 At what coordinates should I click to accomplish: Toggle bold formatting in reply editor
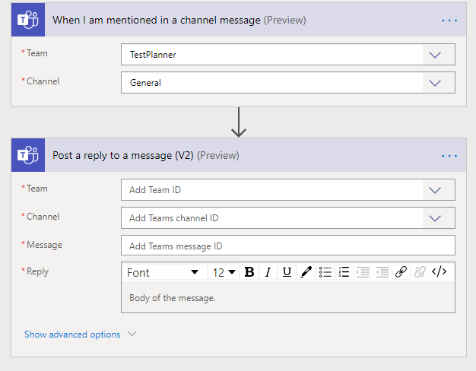tap(249, 272)
